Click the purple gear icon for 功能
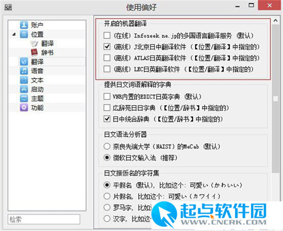This screenshot has width=283, height=231. pos(24,107)
